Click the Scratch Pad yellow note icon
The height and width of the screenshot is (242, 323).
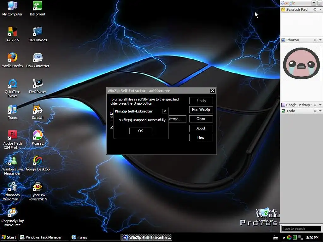[283, 9]
